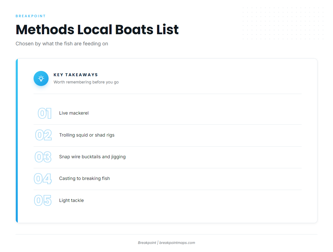Click the outlined 03 number badge
This screenshot has height=252, width=333.
coord(43,157)
